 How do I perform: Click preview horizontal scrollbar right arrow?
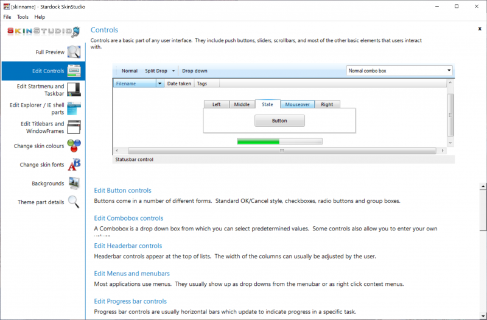click(443, 151)
